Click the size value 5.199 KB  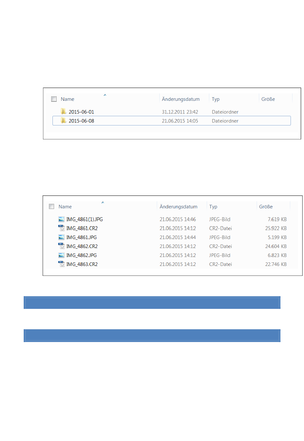pyautogui.click(x=277, y=237)
